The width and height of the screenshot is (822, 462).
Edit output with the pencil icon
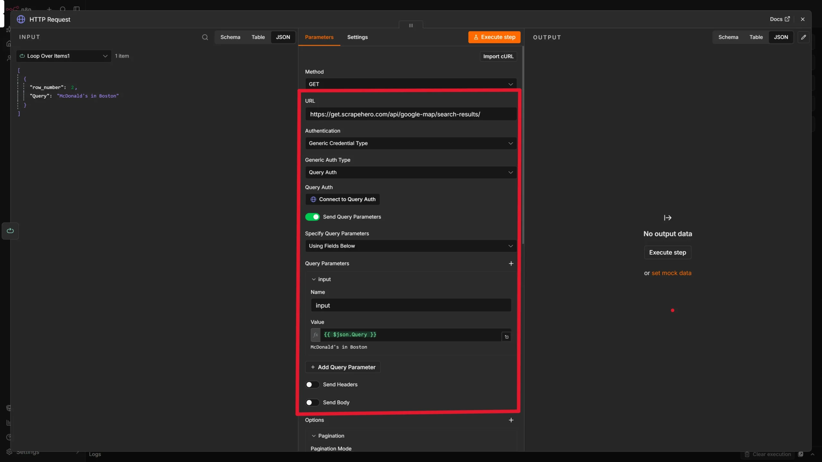click(x=803, y=37)
